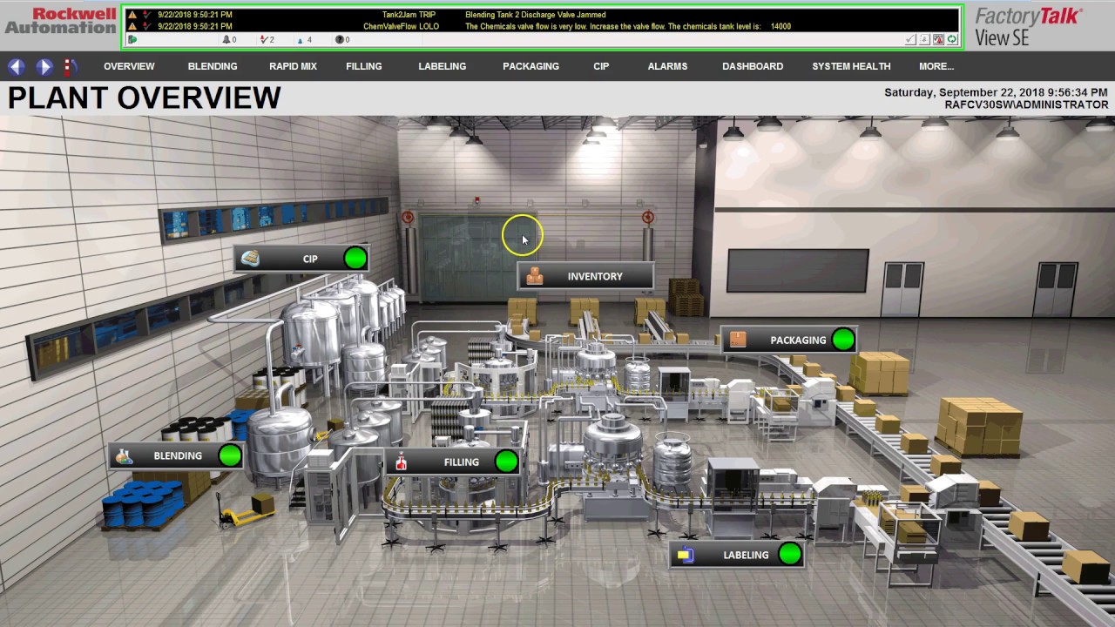
Task: Click the PLANT OVERVIEW title
Action: 145,98
